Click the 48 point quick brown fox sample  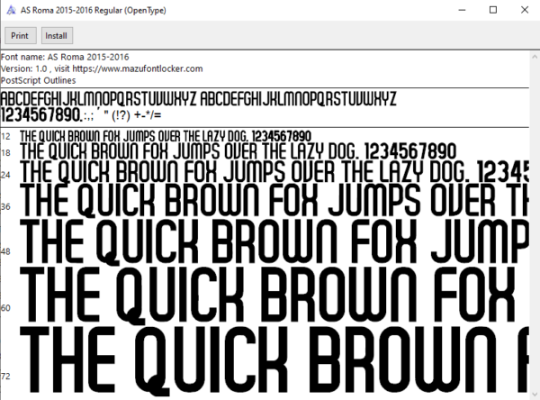click(274, 242)
